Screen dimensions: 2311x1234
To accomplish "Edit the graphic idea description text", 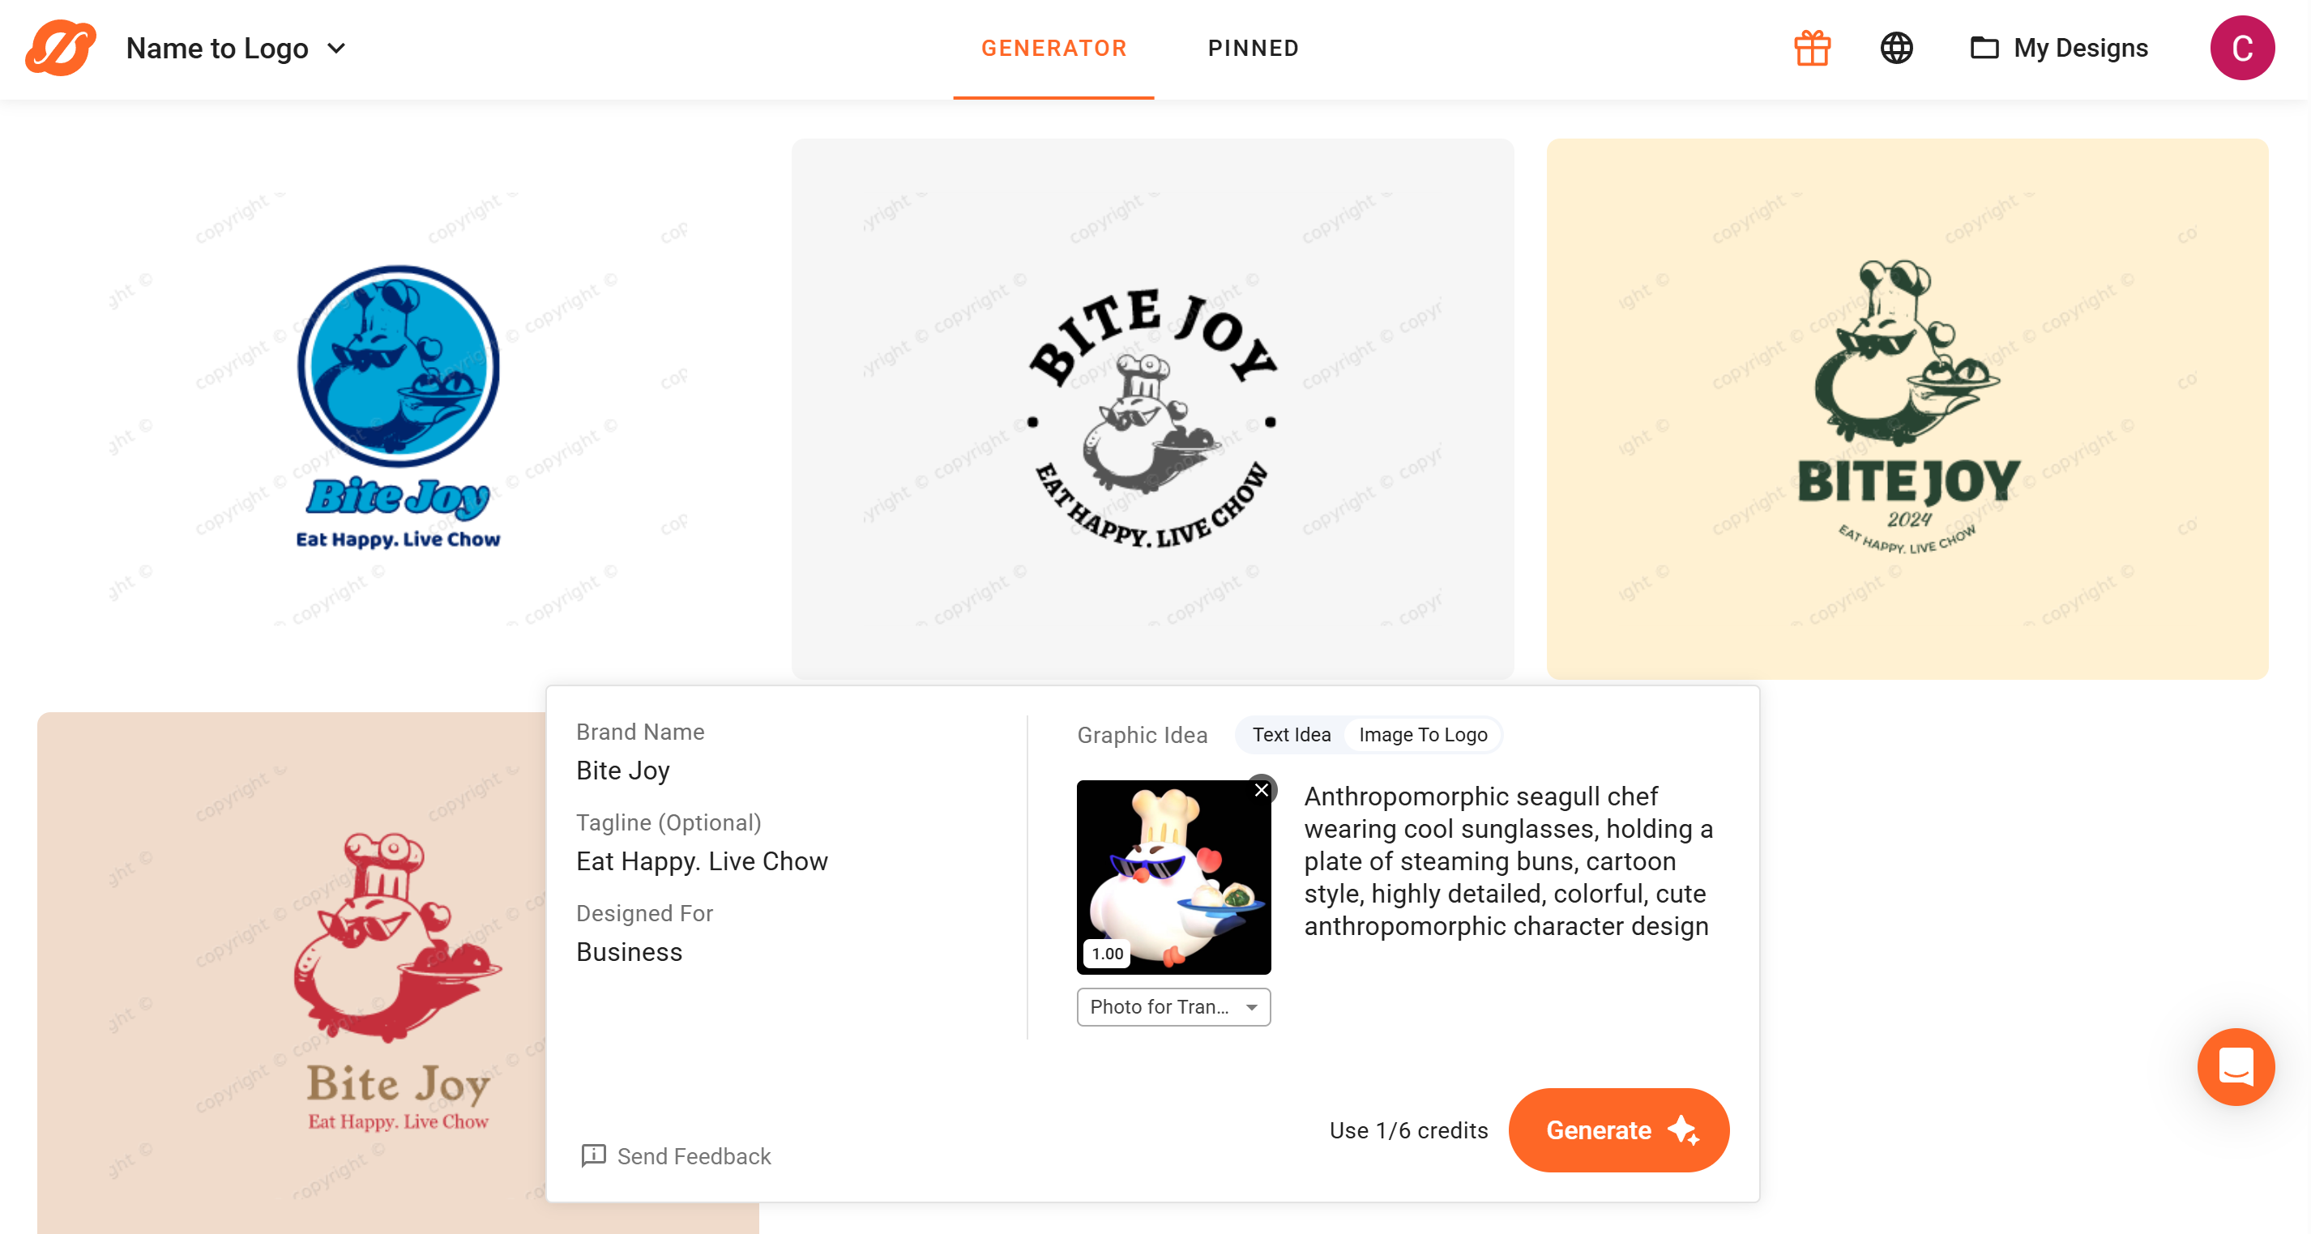I will [x=1509, y=861].
